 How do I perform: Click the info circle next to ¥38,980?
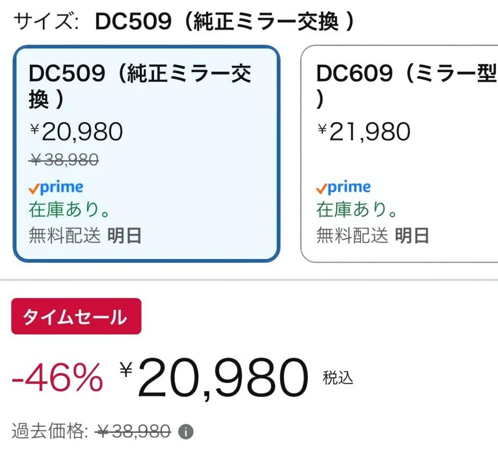click(x=186, y=431)
